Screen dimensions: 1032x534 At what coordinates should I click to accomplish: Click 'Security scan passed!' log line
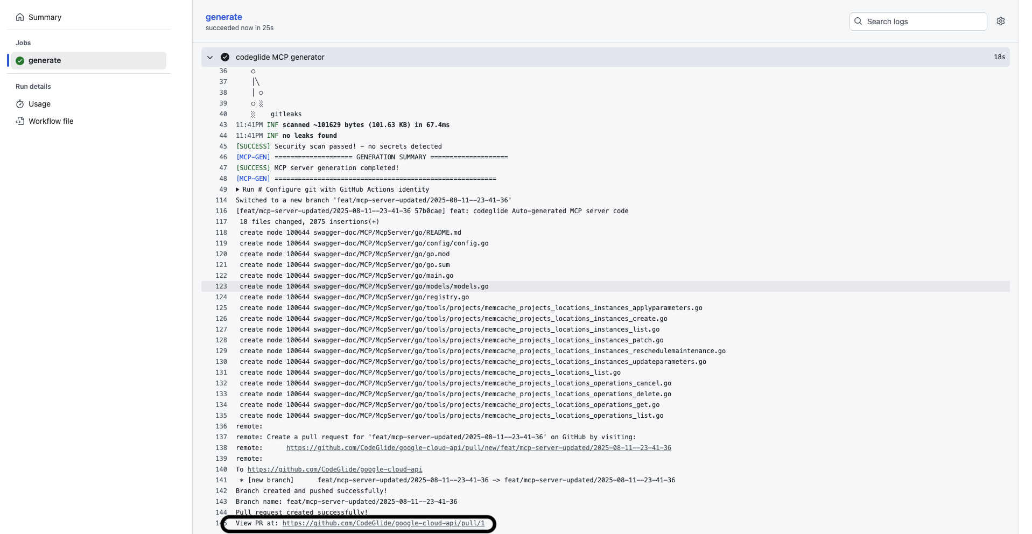pos(339,146)
